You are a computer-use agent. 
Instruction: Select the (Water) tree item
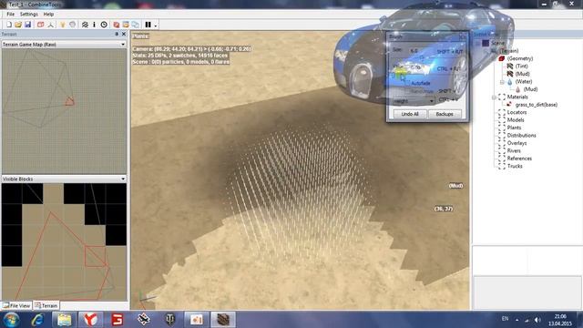tap(524, 81)
